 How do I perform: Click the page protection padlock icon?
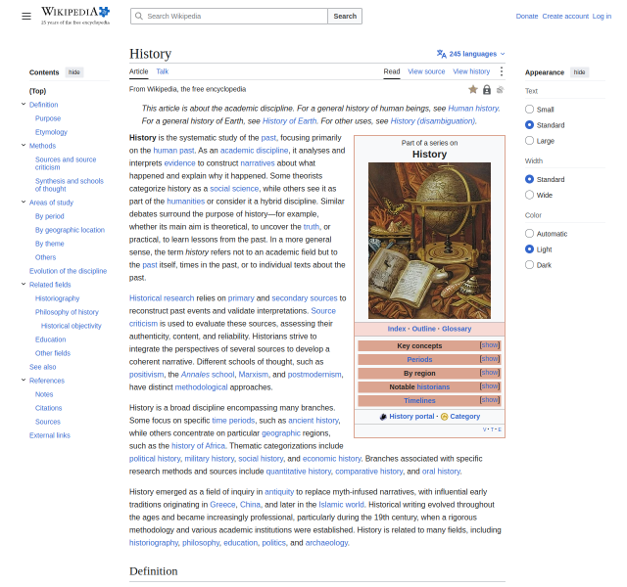487,89
